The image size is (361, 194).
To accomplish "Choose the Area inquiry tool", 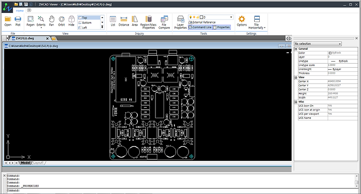I will coord(135,21).
